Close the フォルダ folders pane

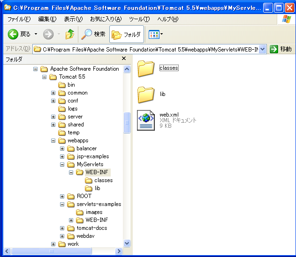click(x=124, y=59)
